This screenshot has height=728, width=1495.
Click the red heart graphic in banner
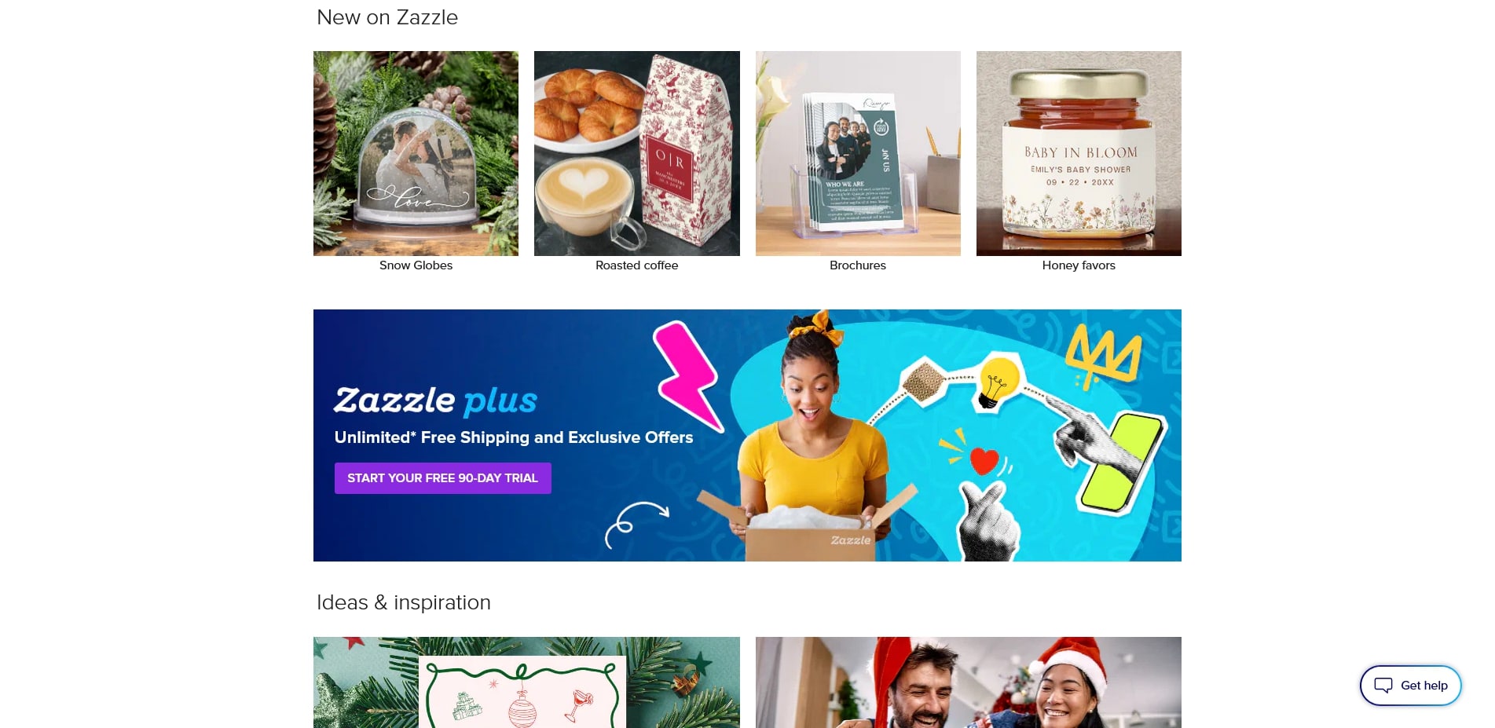click(x=984, y=460)
